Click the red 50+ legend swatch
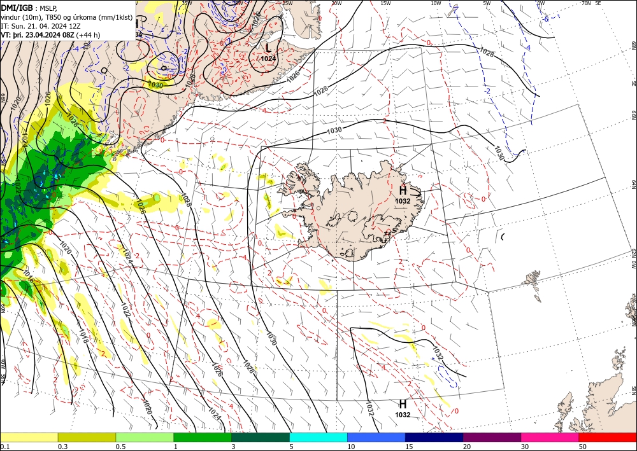637x451 pixels. (x=608, y=437)
